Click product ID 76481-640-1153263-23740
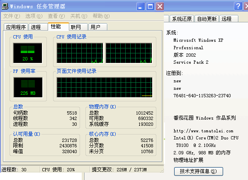Viewport: 248px width, 180px height. 202,96
